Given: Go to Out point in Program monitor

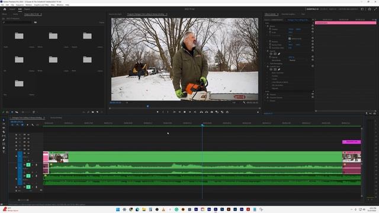Looking at the screenshot, I should 195,112.
